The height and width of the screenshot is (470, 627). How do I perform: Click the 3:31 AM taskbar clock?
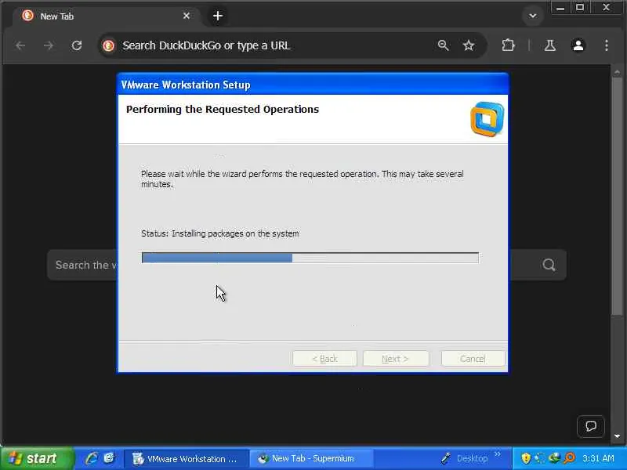(x=598, y=458)
